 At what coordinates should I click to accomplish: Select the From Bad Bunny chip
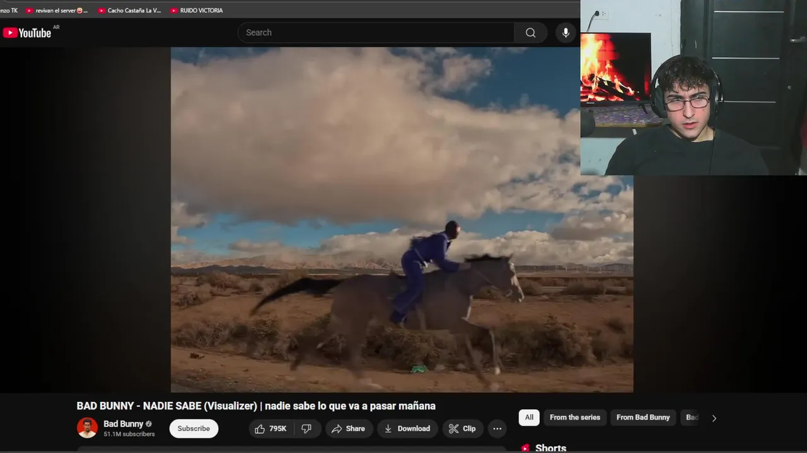[x=643, y=417]
